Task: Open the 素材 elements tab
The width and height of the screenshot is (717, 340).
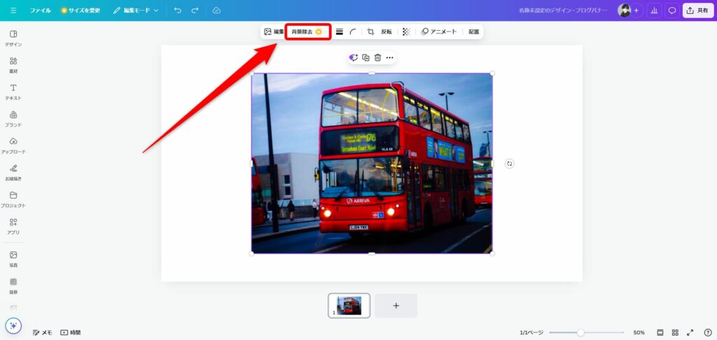Action: click(13, 64)
